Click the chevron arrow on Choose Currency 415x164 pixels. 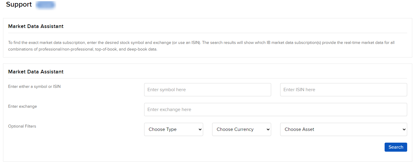[268, 129]
